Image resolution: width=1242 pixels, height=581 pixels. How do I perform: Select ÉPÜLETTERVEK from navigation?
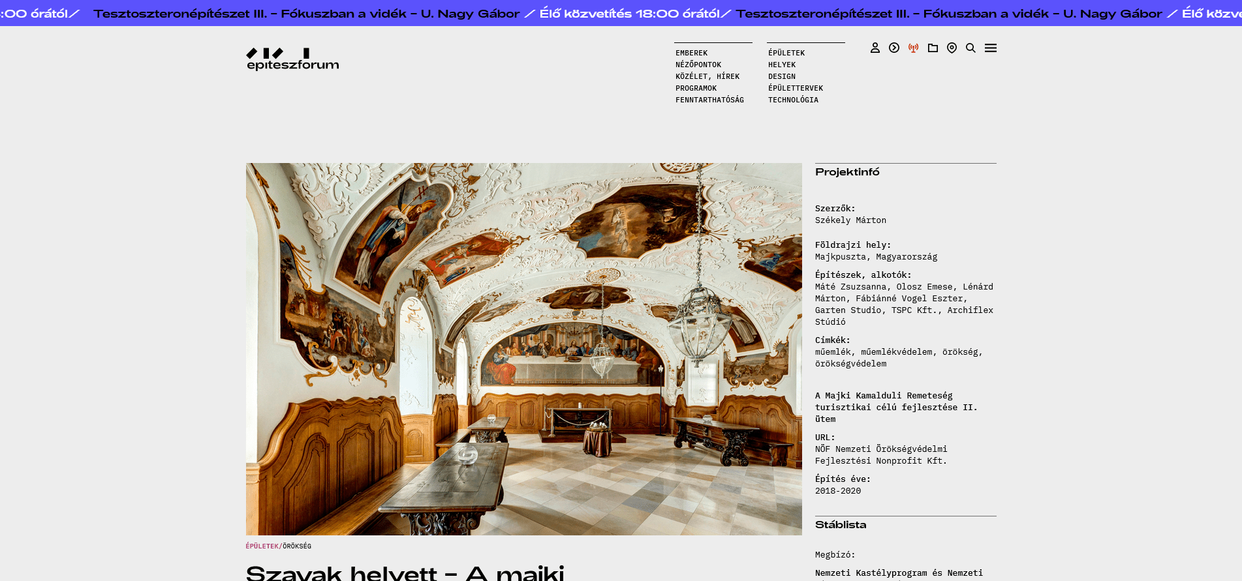click(795, 88)
